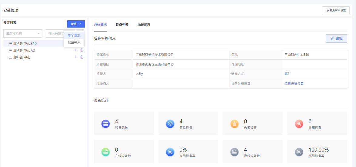This screenshot has height=167, width=356.
Task: Select 三山科创中心B10 in the install list
Action: (x=23, y=44)
